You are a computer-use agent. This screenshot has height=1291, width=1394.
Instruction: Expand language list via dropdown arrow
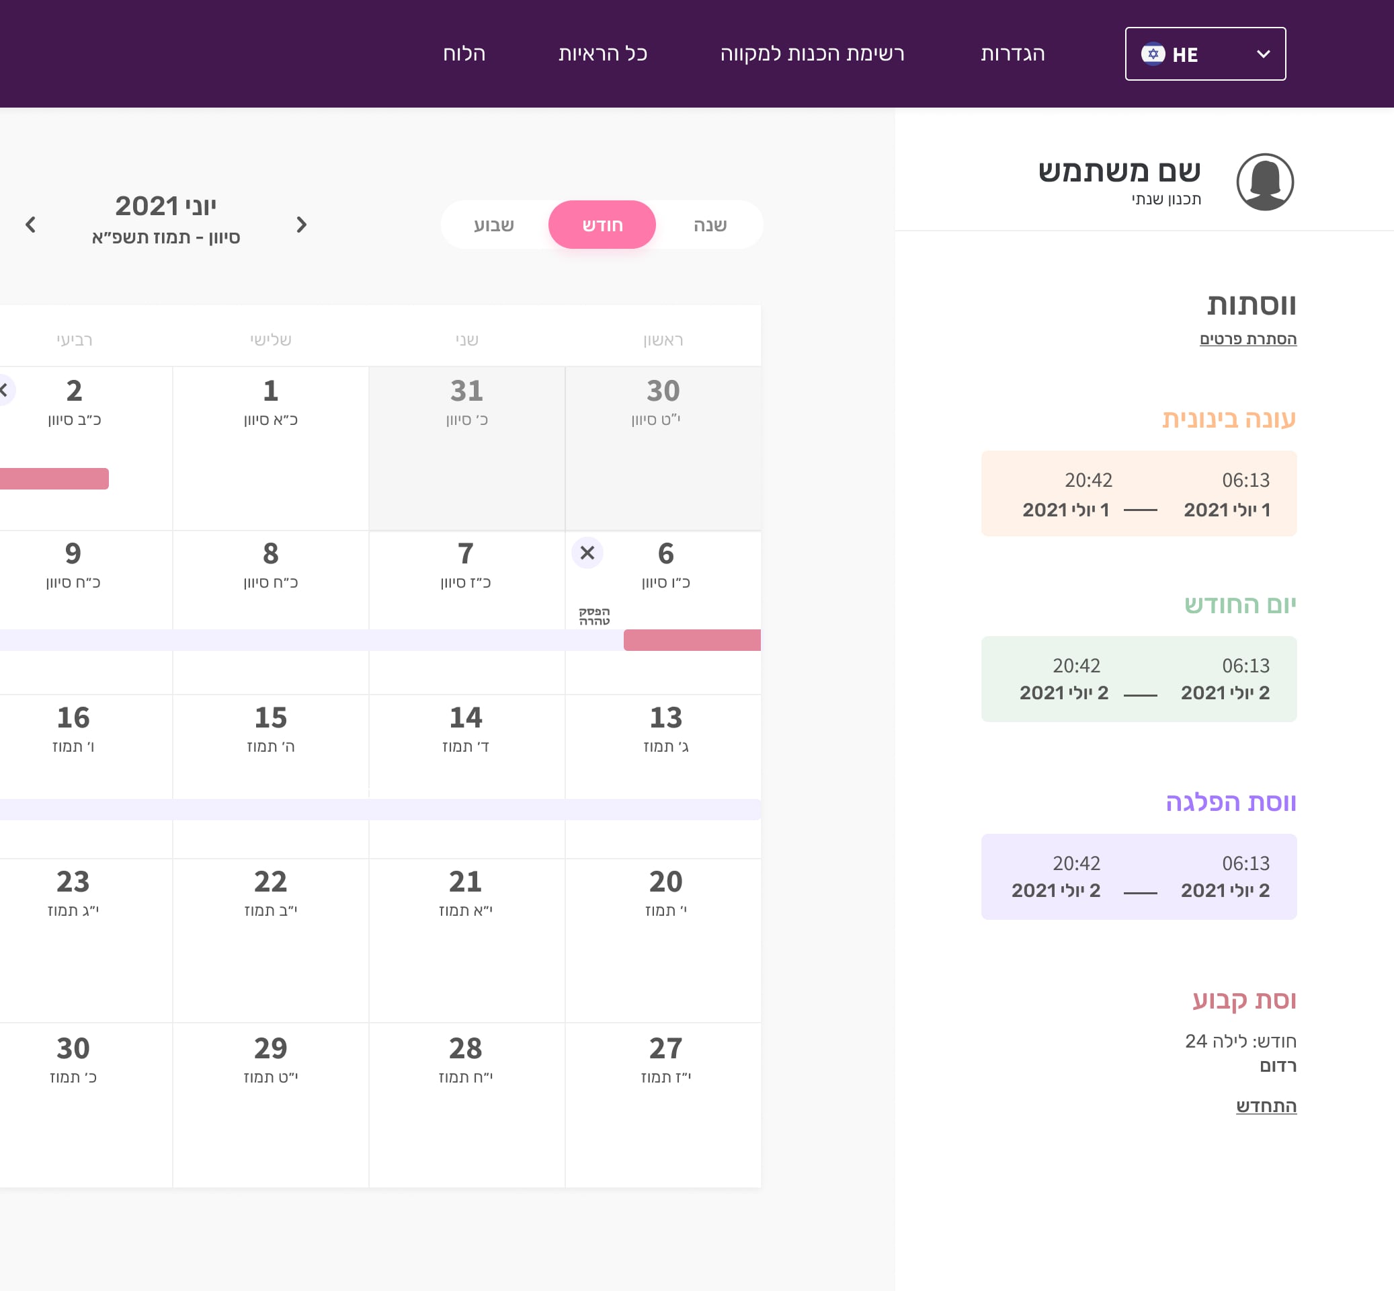point(1263,54)
